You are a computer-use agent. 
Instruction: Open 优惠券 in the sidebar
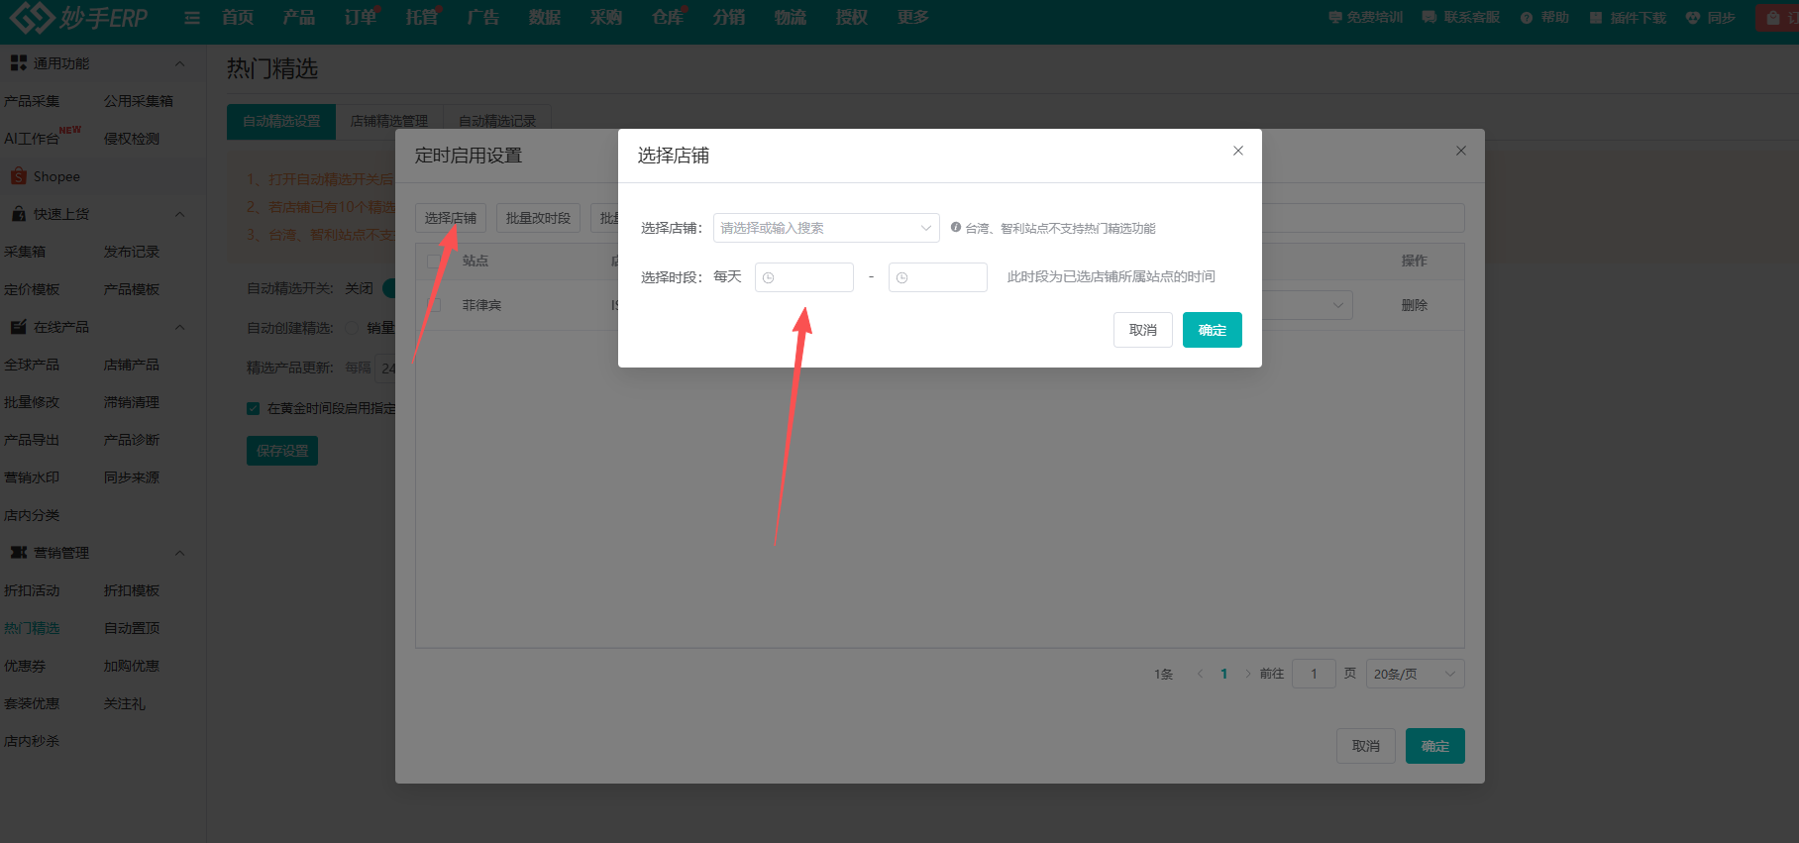(x=25, y=666)
